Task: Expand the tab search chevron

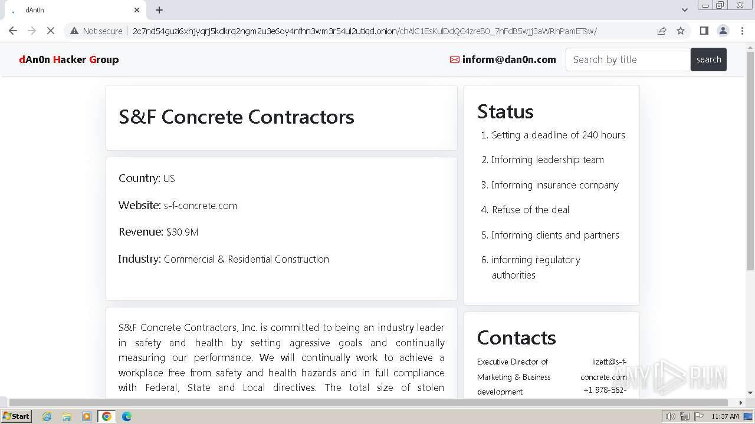Action: point(685,10)
